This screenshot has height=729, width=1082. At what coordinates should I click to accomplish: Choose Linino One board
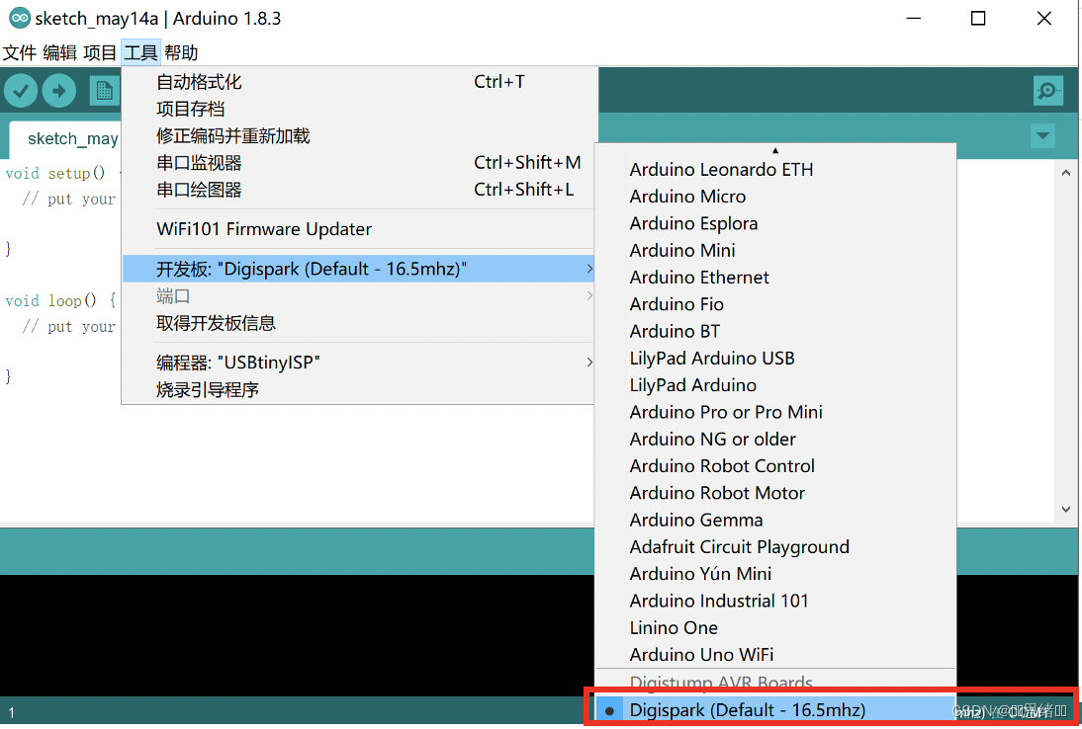point(775,627)
